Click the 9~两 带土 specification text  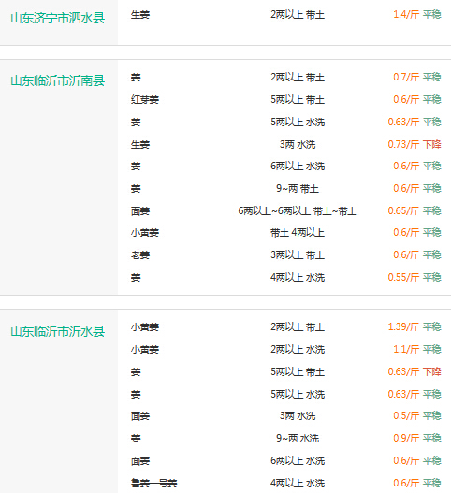[298, 189]
